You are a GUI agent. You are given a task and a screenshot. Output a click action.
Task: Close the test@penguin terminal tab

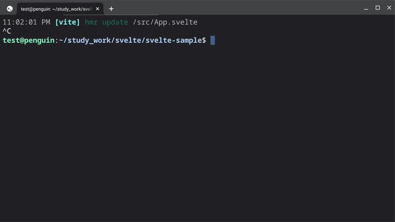coord(97,9)
